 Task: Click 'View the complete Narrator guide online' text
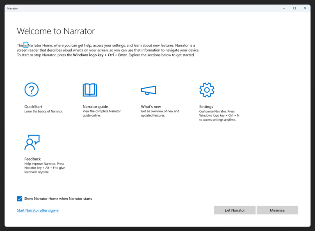(x=102, y=113)
